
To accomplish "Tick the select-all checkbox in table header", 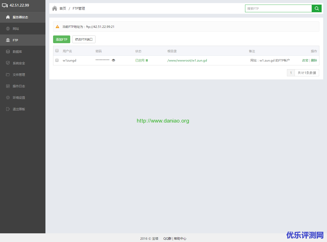I will [57, 51].
